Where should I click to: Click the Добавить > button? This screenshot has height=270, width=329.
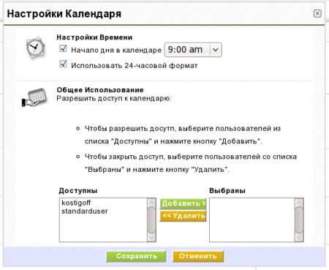pyautogui.click(x=183, y=203)
